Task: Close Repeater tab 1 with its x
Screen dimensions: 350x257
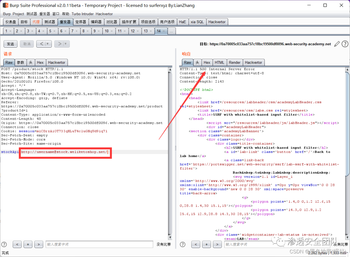Action: (x=10, y=31)
